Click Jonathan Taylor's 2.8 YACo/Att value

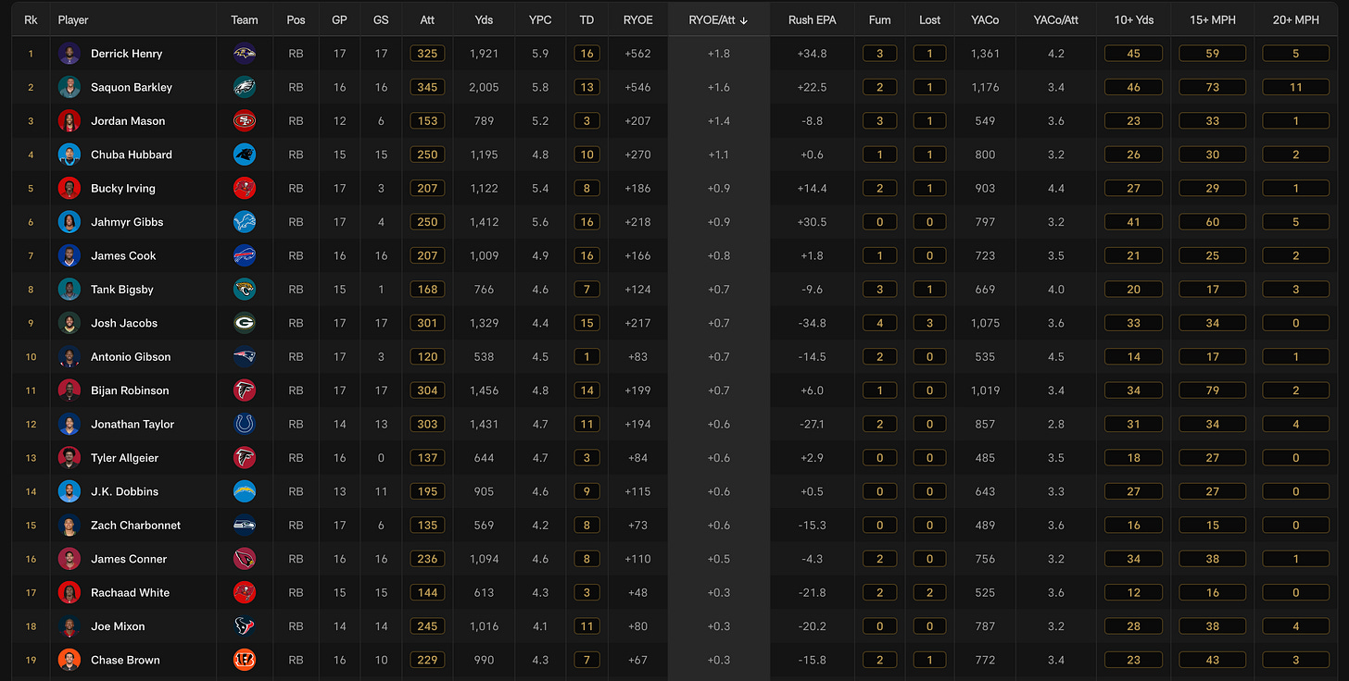coord(1055,424)
